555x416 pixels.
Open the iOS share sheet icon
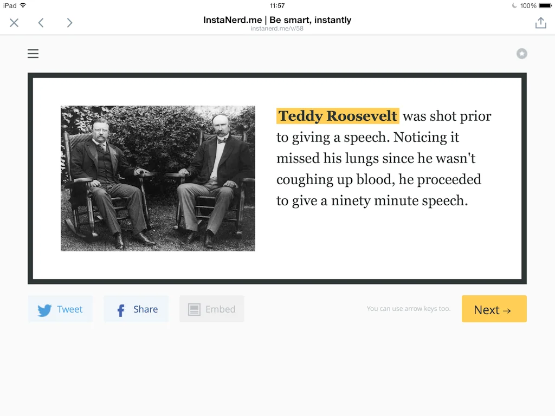(x=540, y=23)
